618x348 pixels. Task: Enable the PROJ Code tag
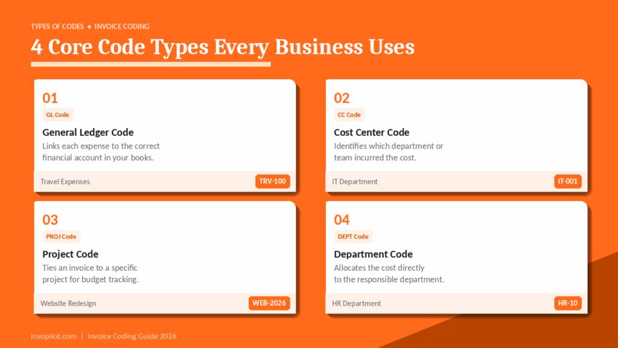61,236
